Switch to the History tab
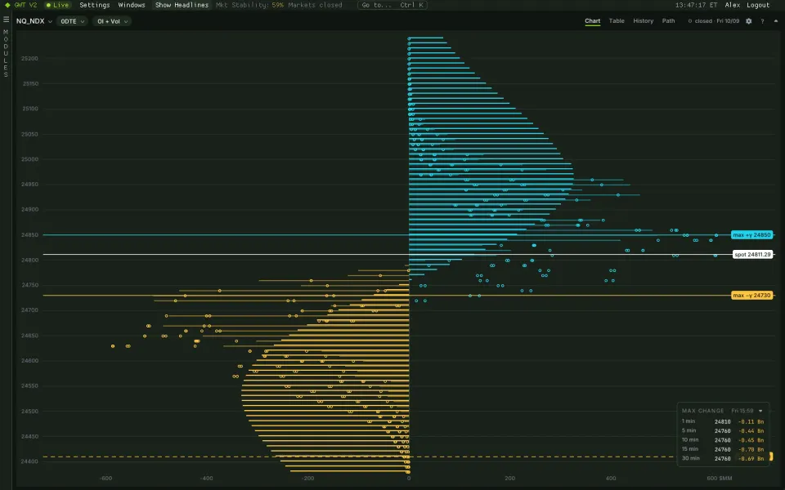The image size is (785, 490). [644, 21]
